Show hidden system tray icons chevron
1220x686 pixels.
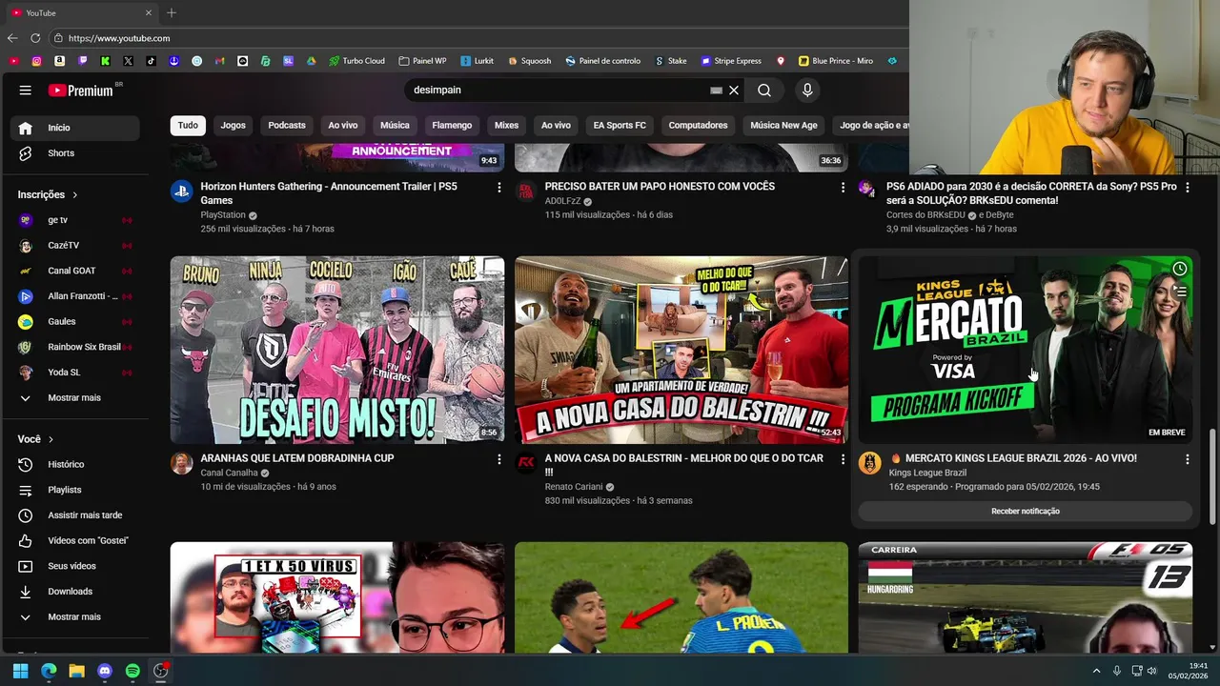pyautogui.click(x=1096, y=671)
